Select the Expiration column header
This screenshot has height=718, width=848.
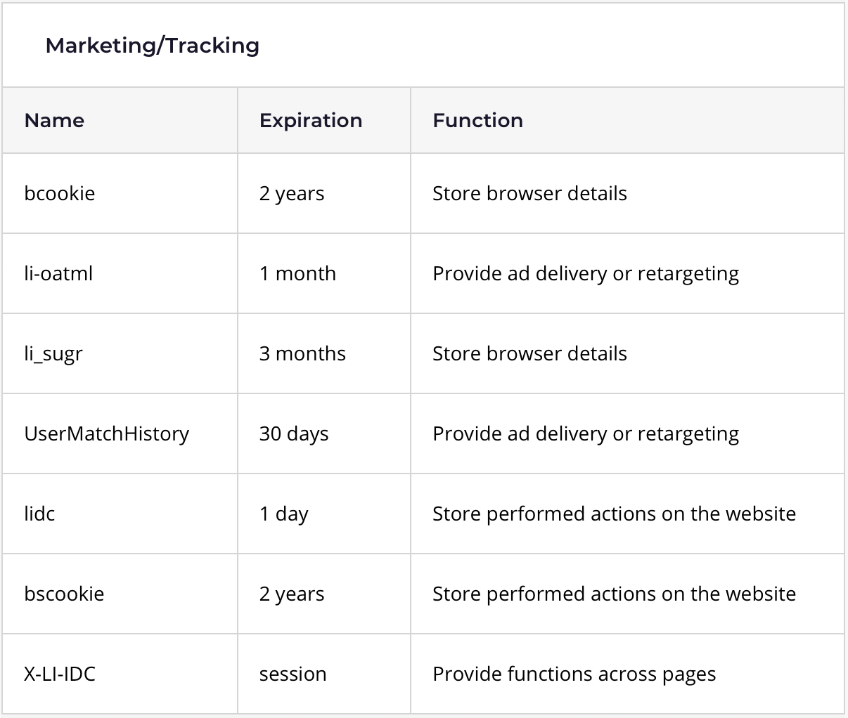tap(311, 121)
